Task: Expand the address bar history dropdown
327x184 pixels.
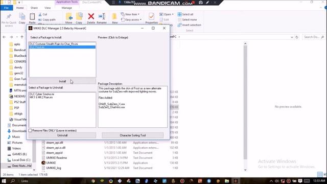Action: pyautogui.click(x=292, y=37)
